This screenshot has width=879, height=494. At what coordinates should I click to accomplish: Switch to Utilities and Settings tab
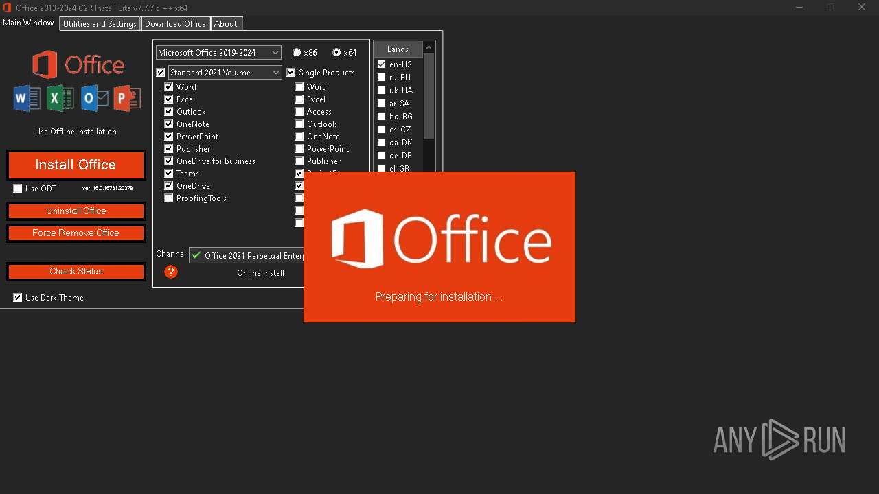[100, 23]
